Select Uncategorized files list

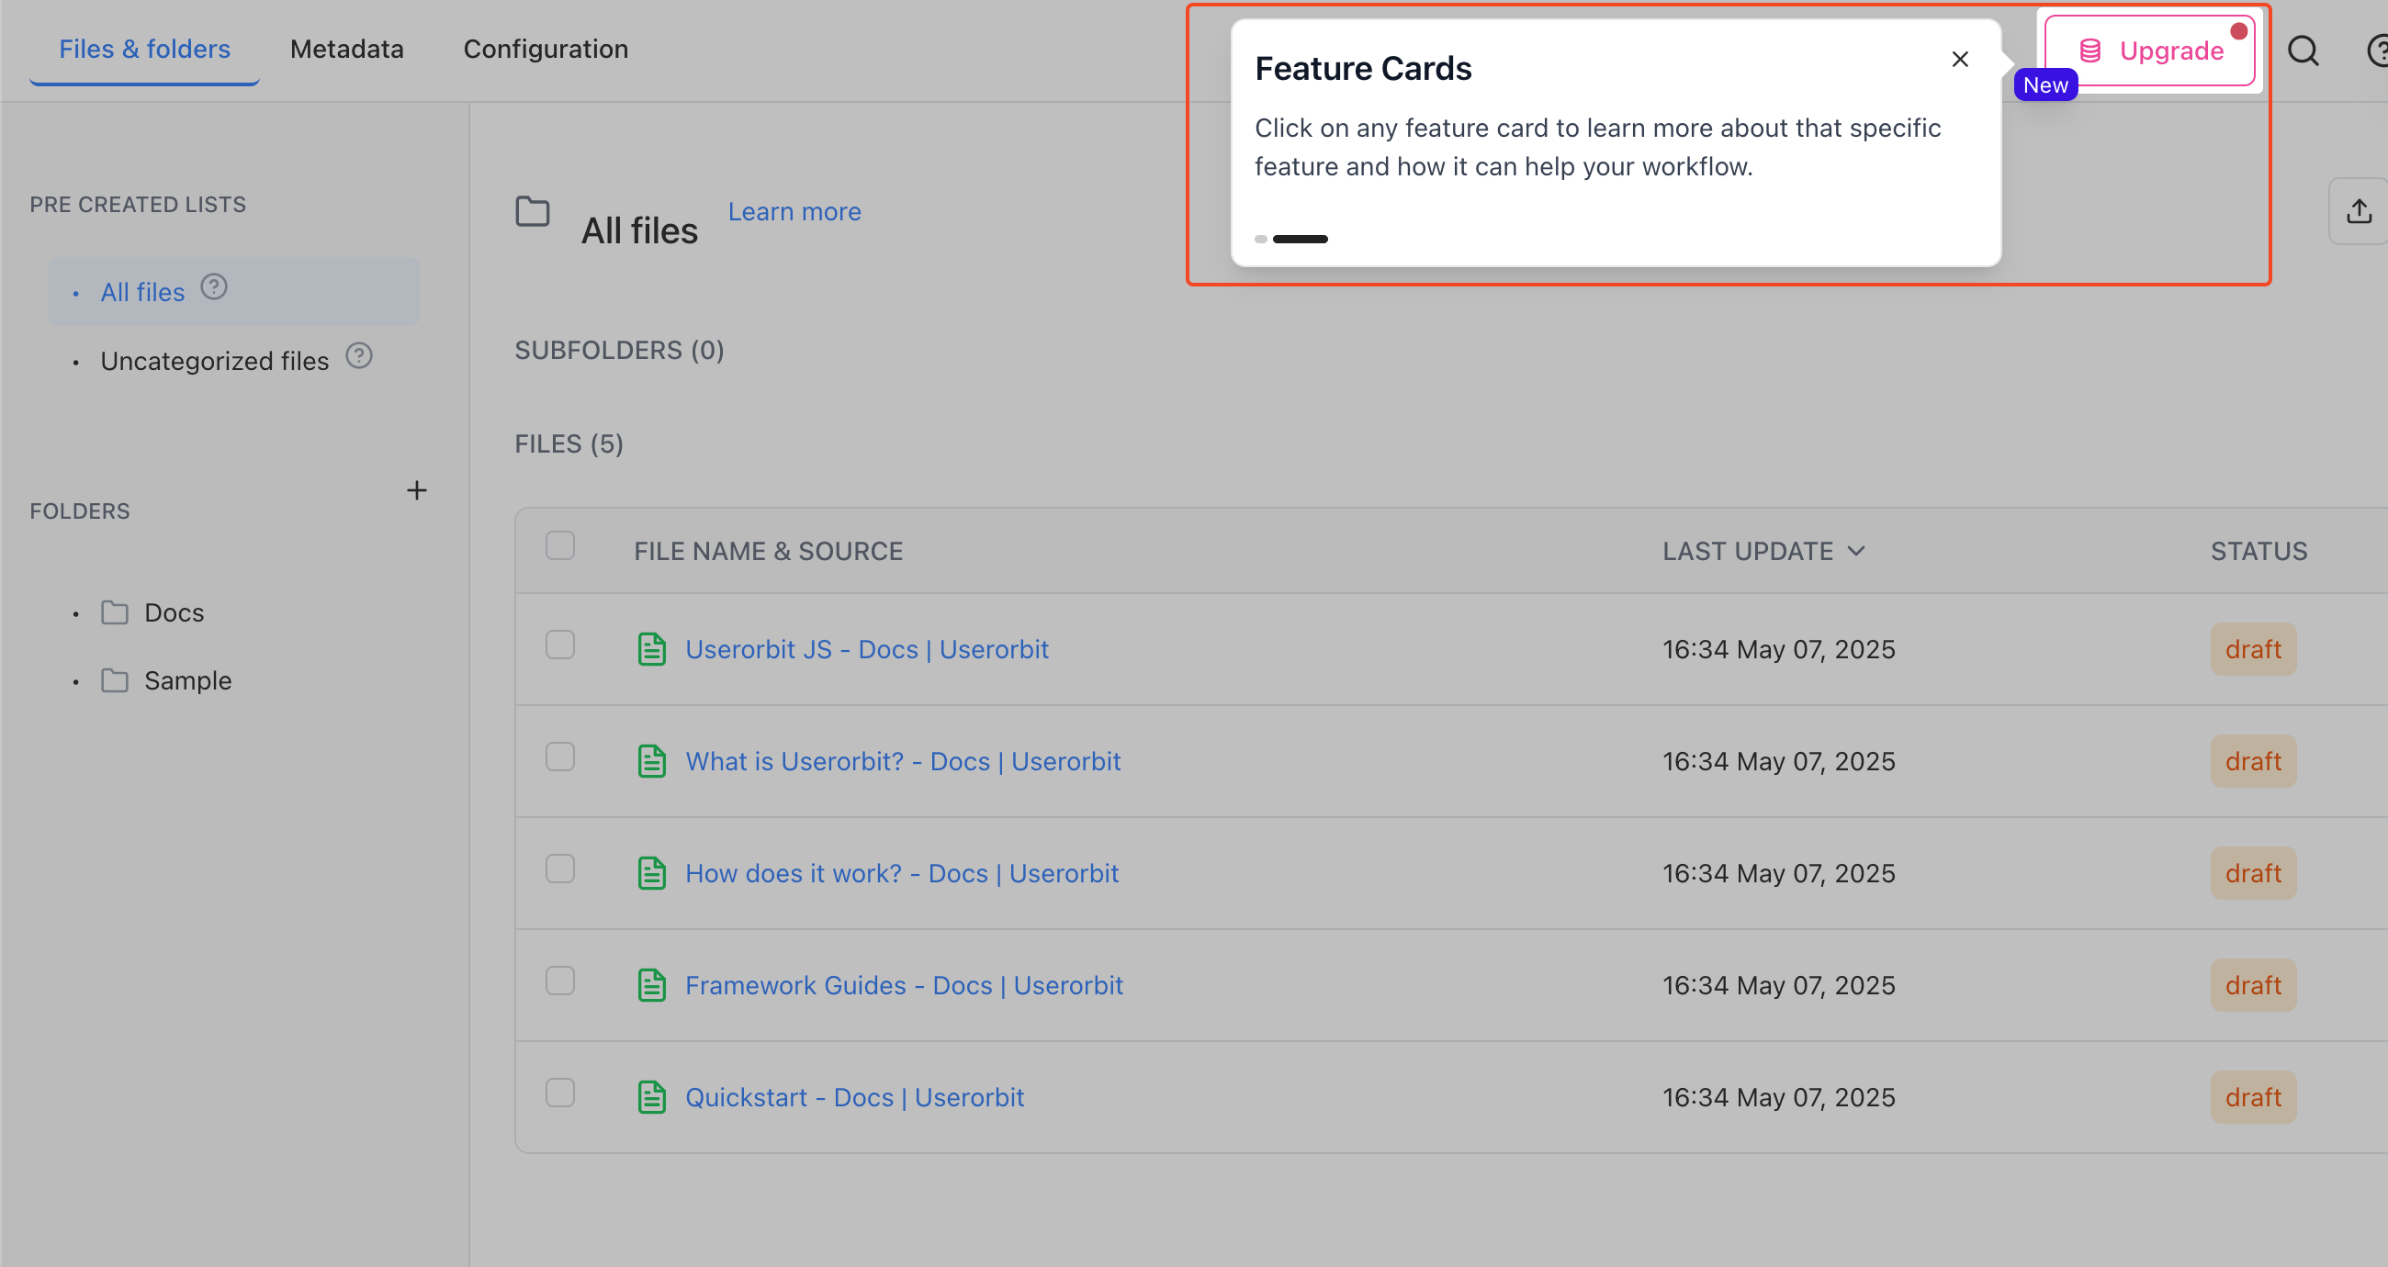point(214,362)
